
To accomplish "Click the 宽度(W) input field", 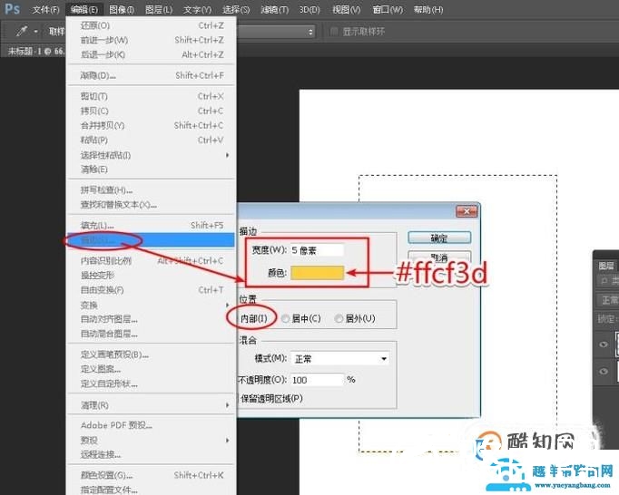I will (x=317, y=250).
